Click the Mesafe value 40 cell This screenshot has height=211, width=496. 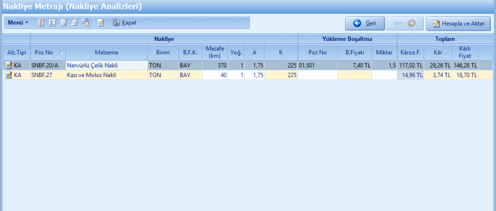pos(215,75)
